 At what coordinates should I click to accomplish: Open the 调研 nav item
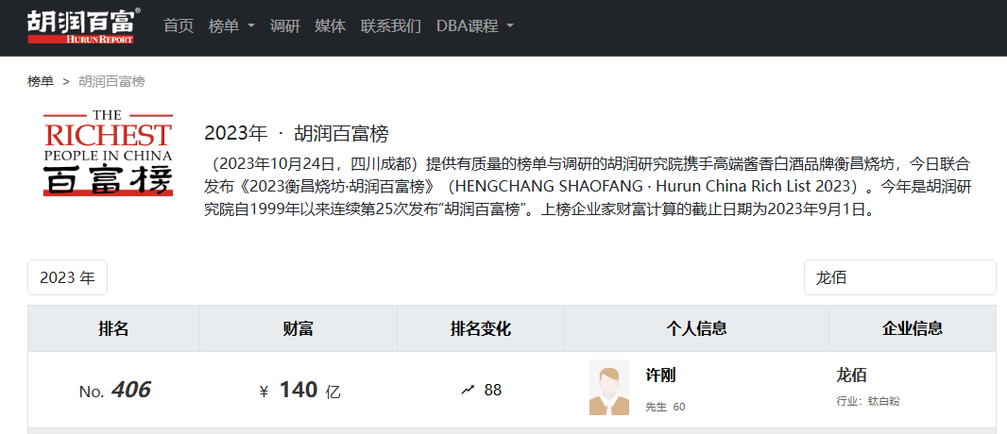click(x=285, y=26)
